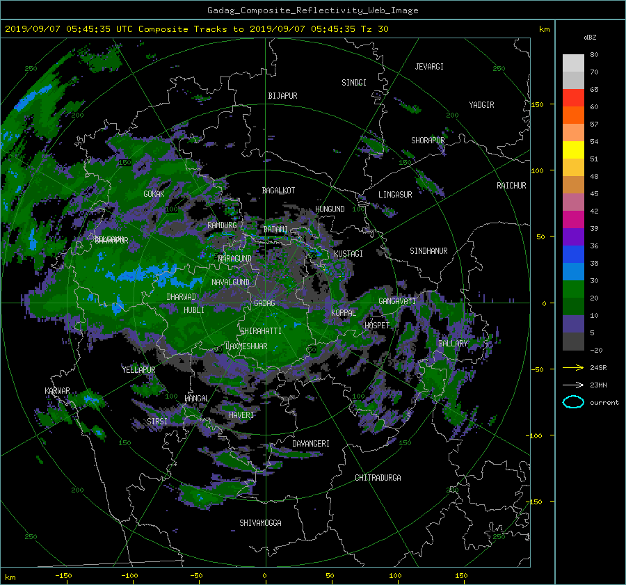Click the SINDHANUR city label
The image size is (626, 585).
428,251
